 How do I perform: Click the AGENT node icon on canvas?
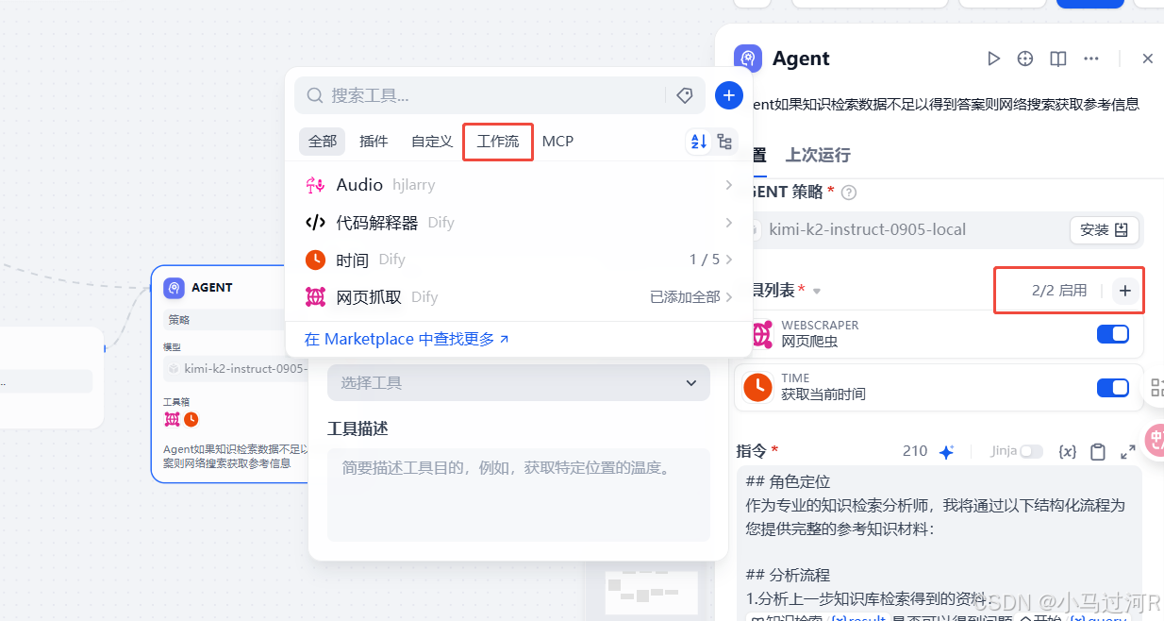[174, 288]
